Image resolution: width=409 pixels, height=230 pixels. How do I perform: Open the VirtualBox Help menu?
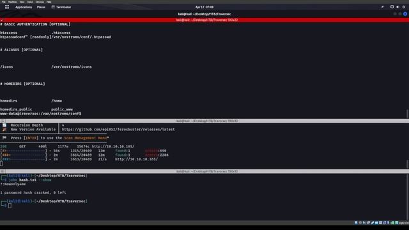tap(49, 2)
